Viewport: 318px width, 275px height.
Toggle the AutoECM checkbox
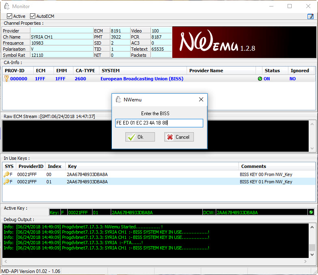pos(32,16)
